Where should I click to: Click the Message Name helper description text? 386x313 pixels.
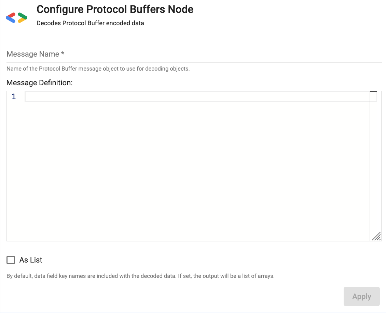pos(98,69)
